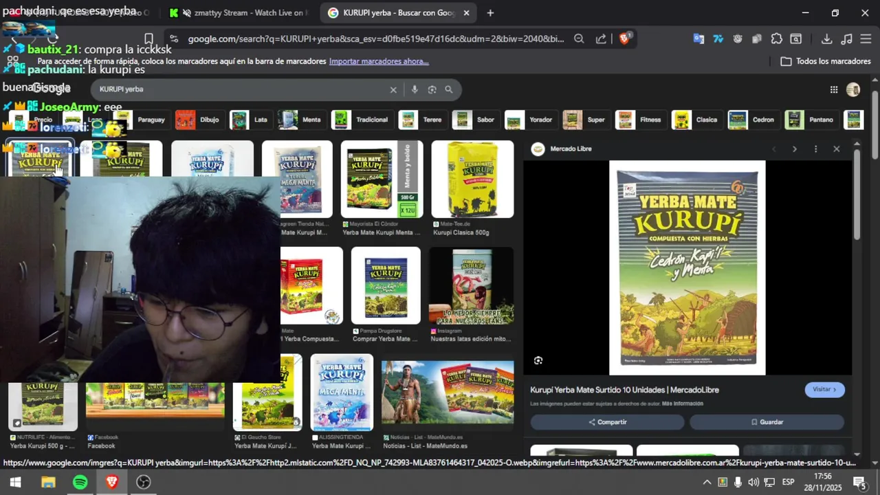Open the MateMundo Noticias thumbnail
Screen dimensions: 880x495
(x=448, y=393)
